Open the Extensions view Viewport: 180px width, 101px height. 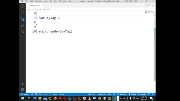(22, 32)
